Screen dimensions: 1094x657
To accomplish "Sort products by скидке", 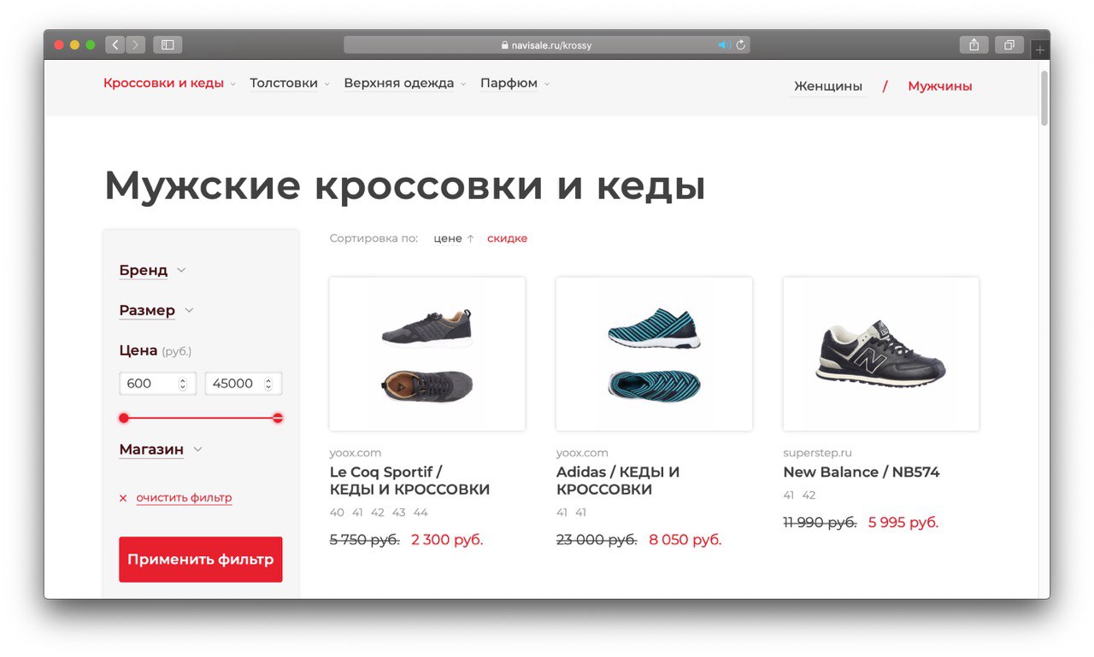I will [x=507, y=238].
